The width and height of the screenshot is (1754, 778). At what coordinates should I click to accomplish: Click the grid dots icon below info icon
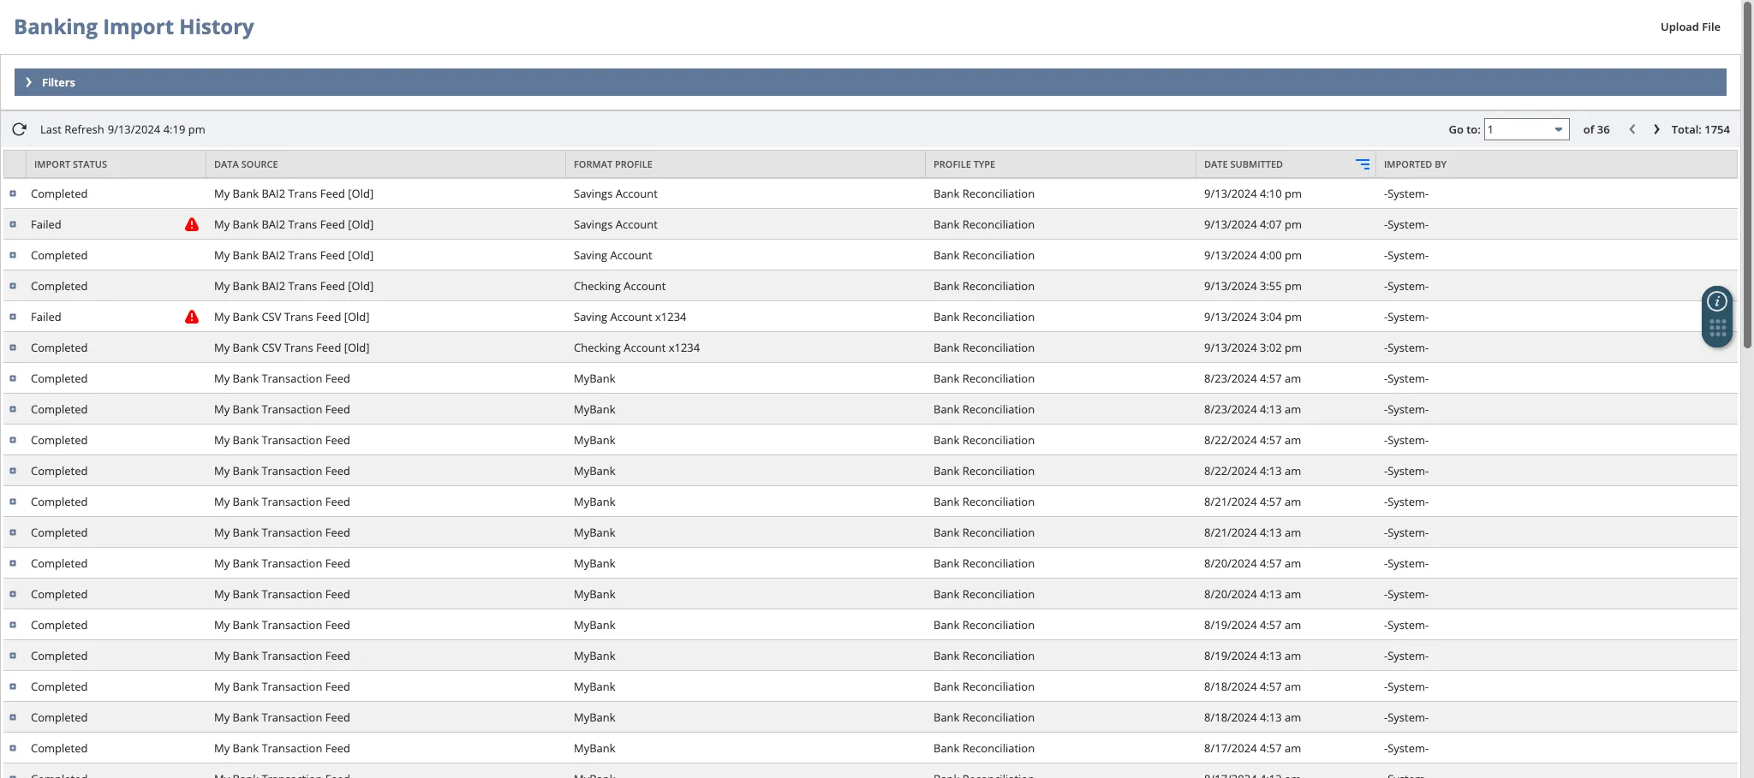coord(1717,329)
